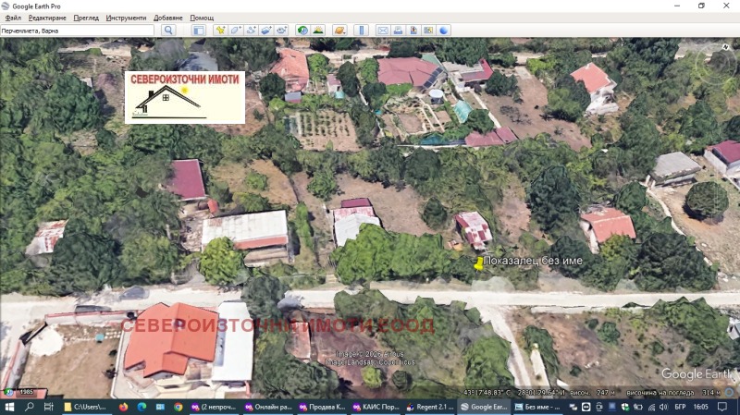The image size is (740, 415).
Task: Launch Microsoft Edge from taskbar
Action: [x=142, y=407]
